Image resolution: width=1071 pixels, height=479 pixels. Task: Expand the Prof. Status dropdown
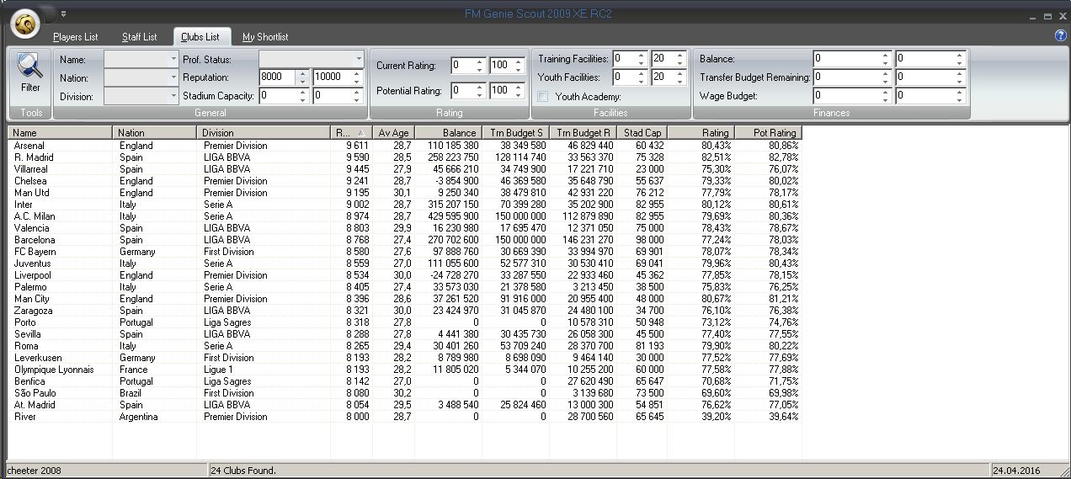[359, 59]
